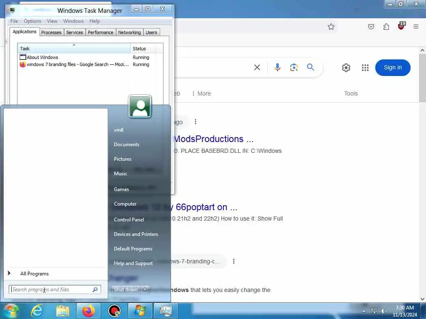Viewport: 426px width, 319px height.
Task: Sort tasks by the Status column header
Action: point(143,49)
